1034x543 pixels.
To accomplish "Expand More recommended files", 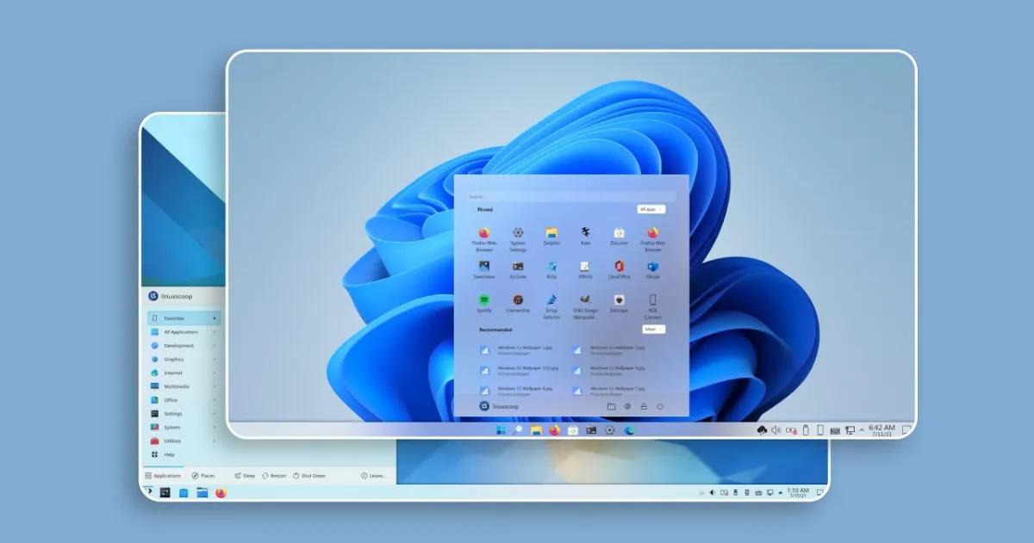I will click(x=653, y=329).
